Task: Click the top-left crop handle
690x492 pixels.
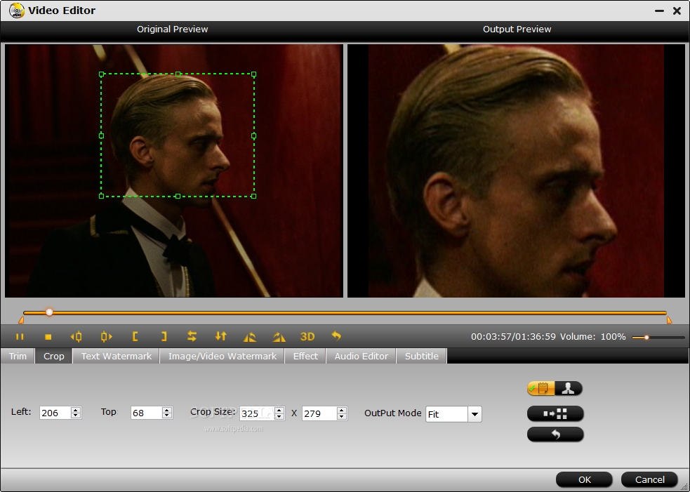Action: (101, 74)
